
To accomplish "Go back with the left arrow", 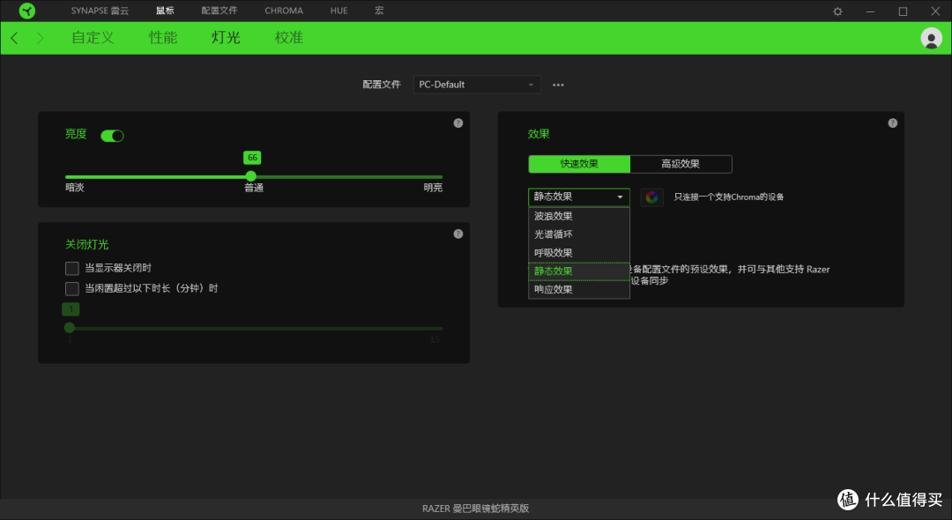I will tap(15, 38).
